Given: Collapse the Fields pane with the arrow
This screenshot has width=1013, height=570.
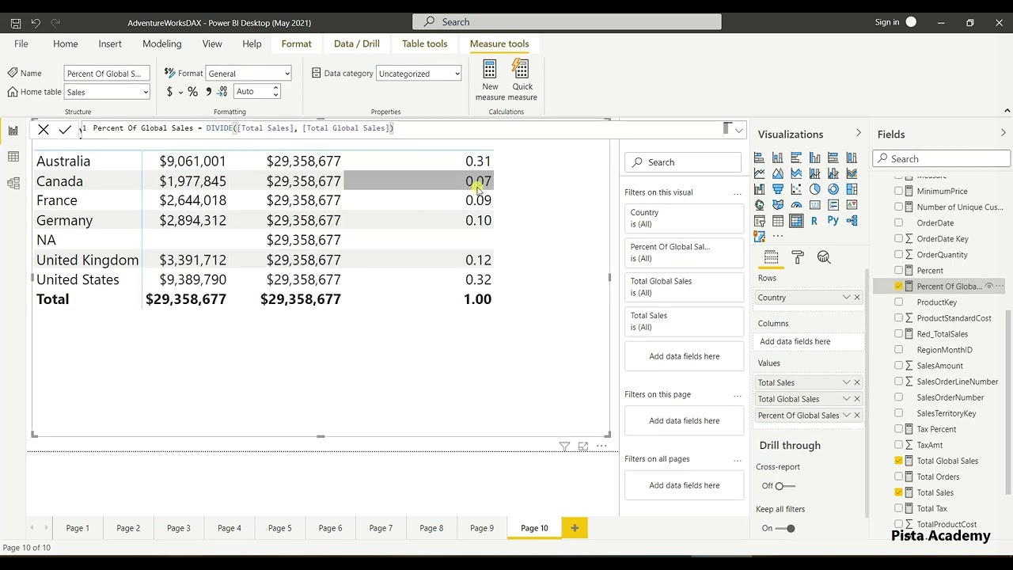Looking at the screenshot, I should click(x=1004, y=133).
